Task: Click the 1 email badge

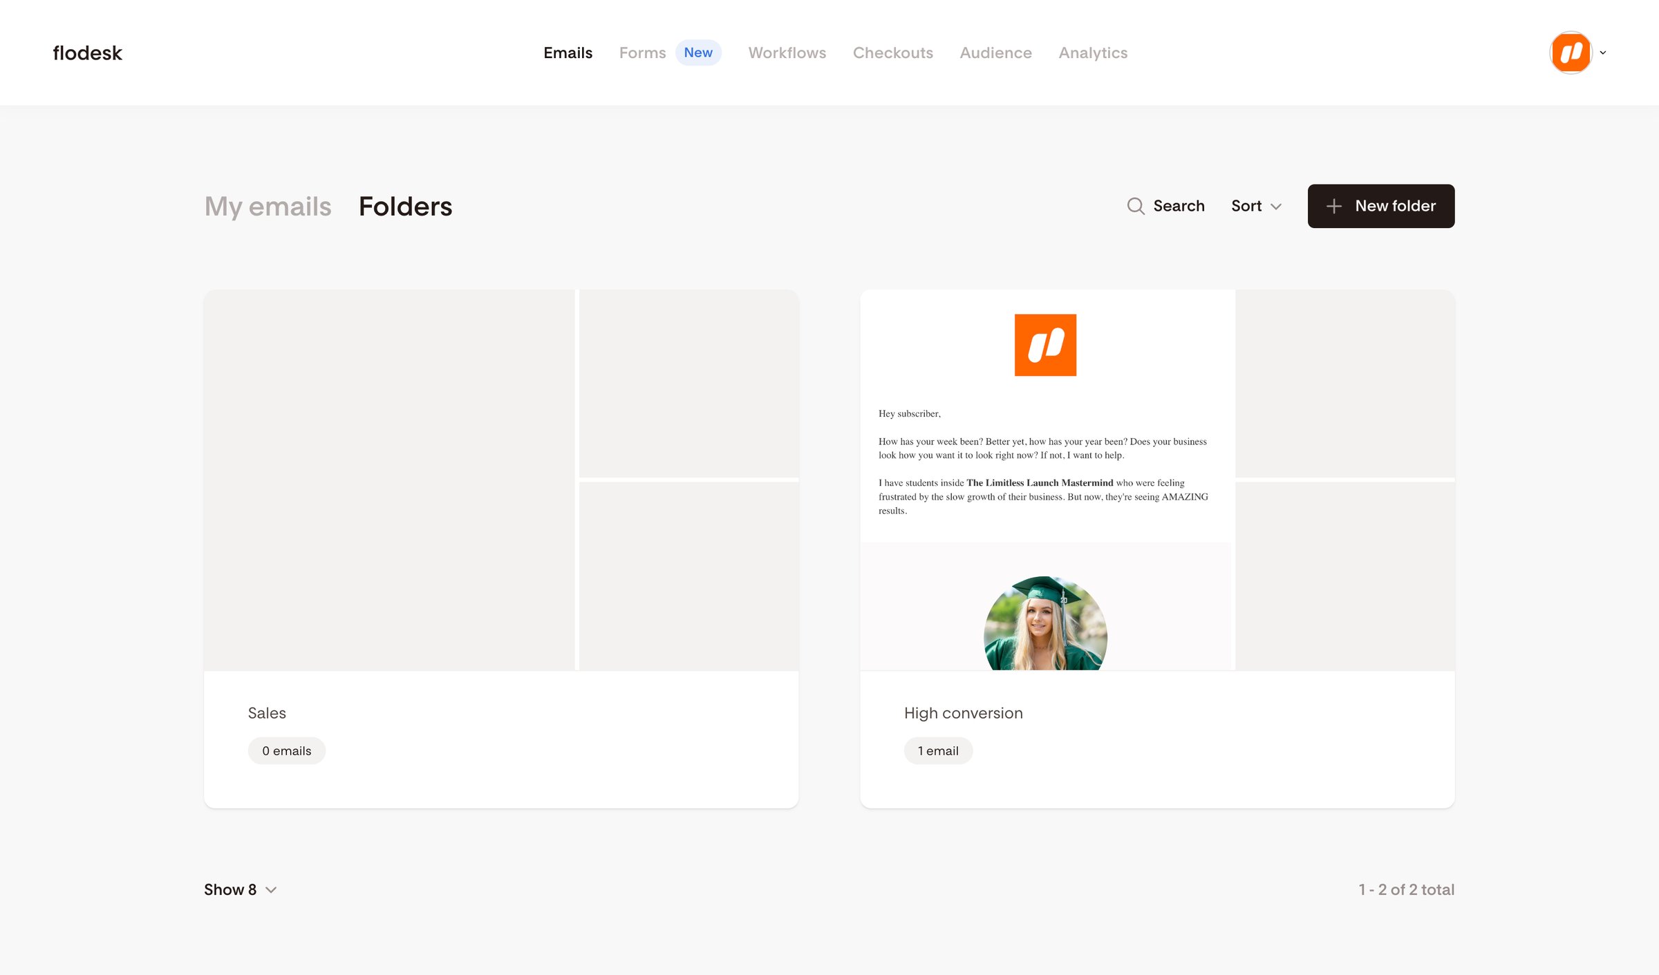Action: point(938,750)
